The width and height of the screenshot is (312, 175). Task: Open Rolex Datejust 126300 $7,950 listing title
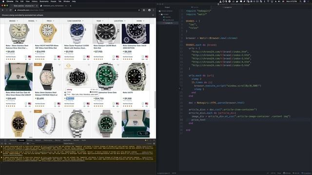coord(105,47)
